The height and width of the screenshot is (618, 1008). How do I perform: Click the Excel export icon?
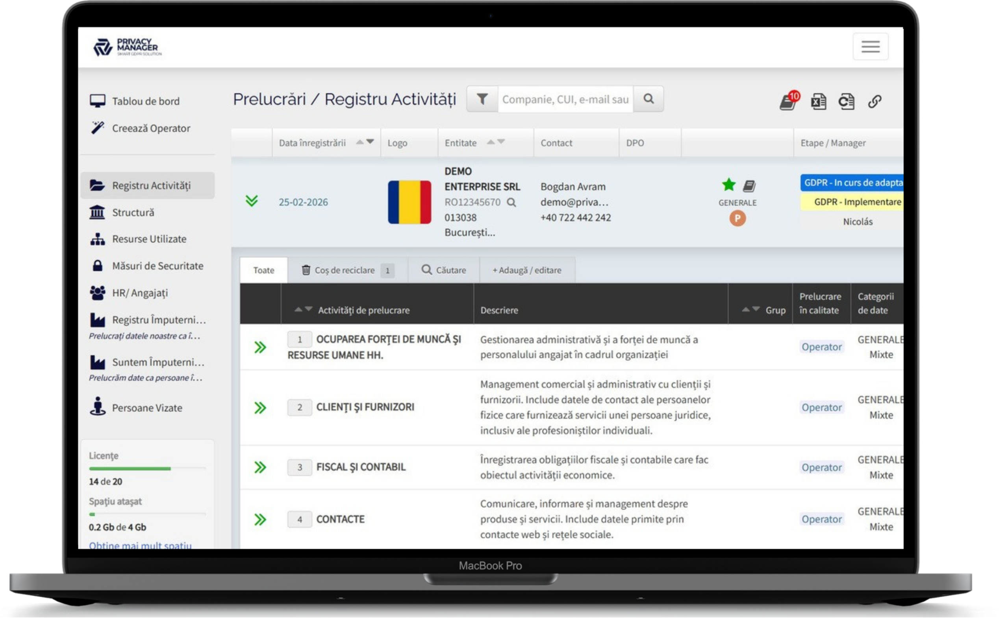tap(818, 102)
